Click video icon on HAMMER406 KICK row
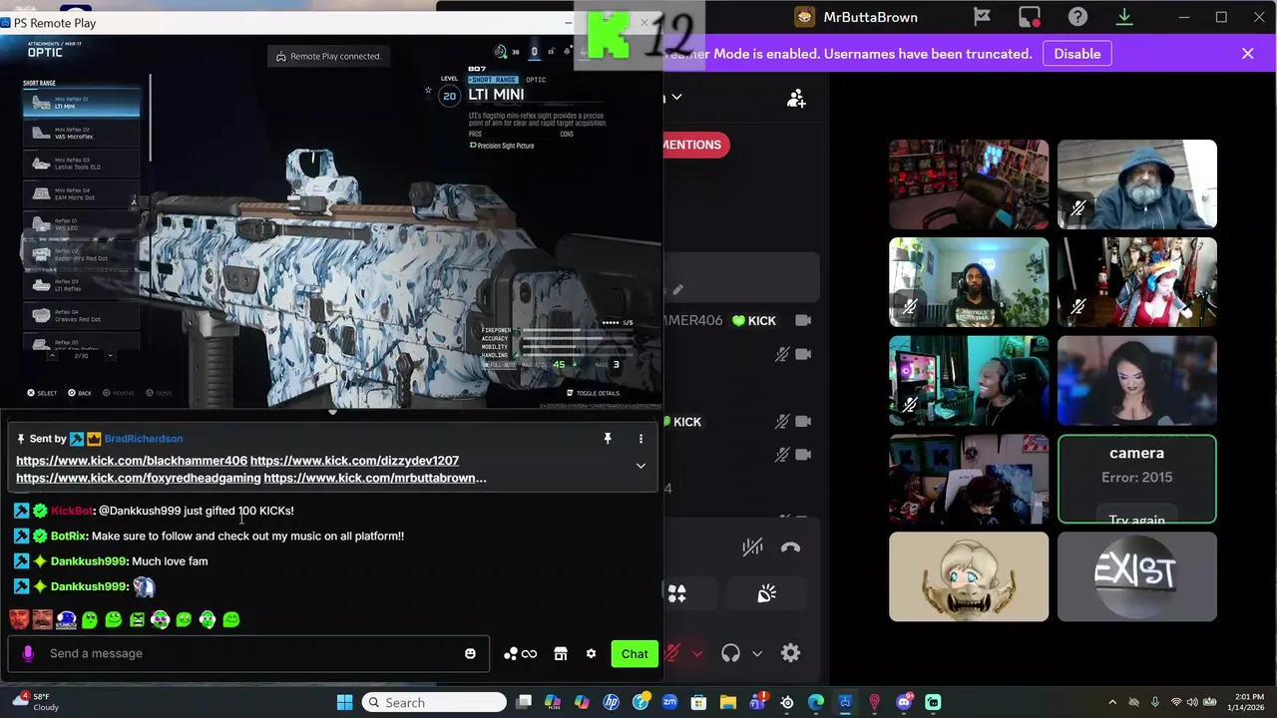 (803, 320)
